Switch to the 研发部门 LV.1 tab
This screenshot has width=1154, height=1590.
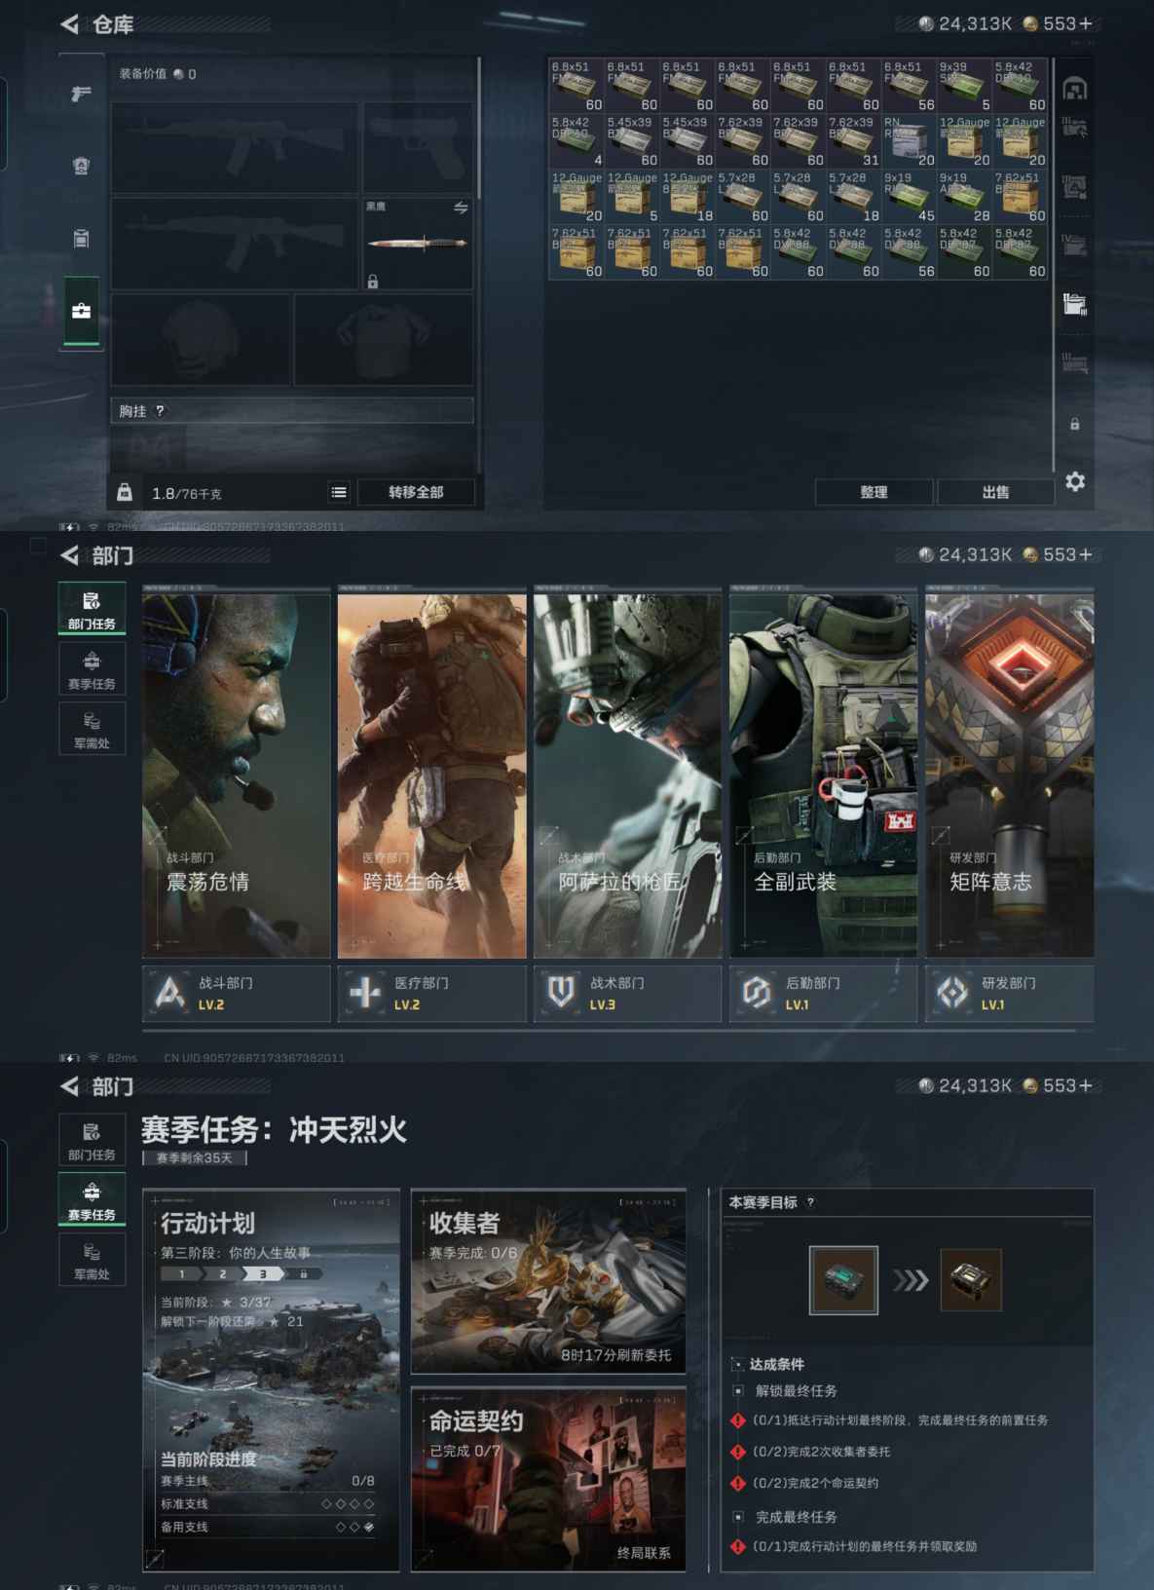1009,994
